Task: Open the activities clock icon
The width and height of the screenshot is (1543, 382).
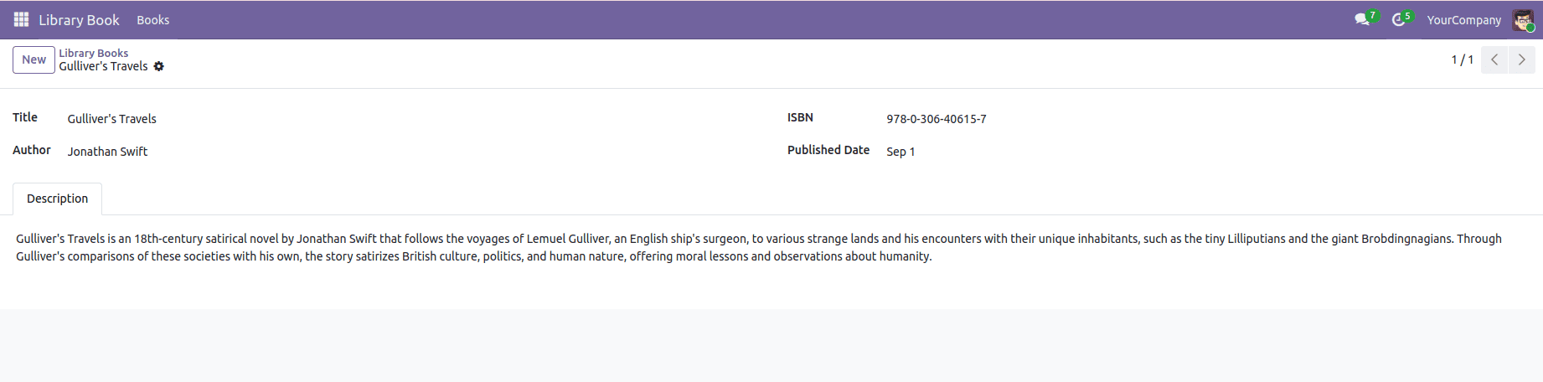Action: 1398,19
